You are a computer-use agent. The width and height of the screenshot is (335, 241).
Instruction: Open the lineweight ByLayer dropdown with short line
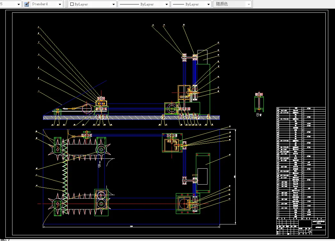coord(191,4)
